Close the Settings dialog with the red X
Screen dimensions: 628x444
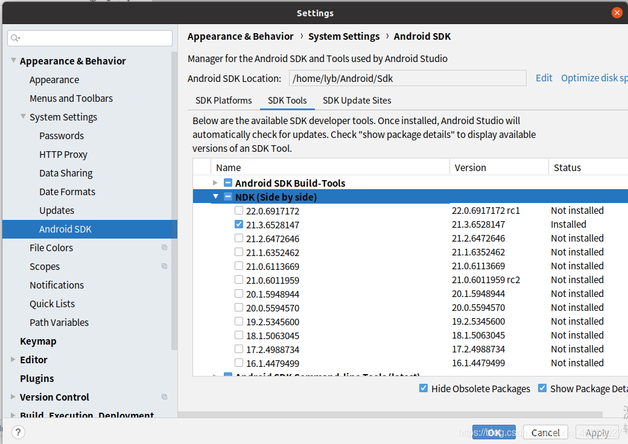coord(617,13)
